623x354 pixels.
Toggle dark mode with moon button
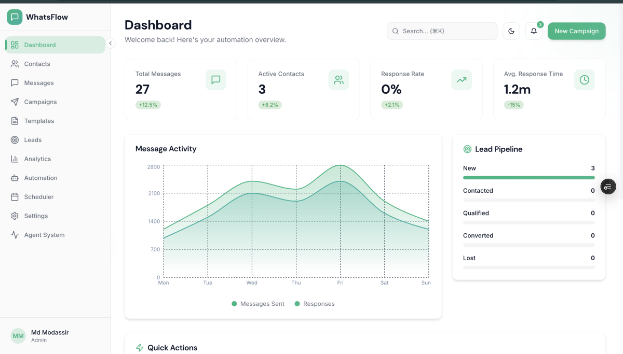coord(511,31)
